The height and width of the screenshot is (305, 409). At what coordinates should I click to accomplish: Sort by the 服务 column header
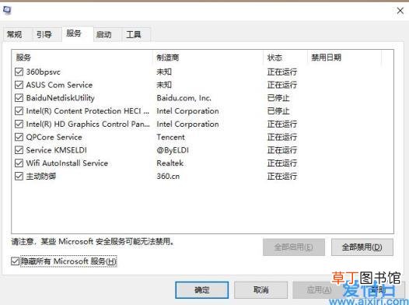[82, 57]
